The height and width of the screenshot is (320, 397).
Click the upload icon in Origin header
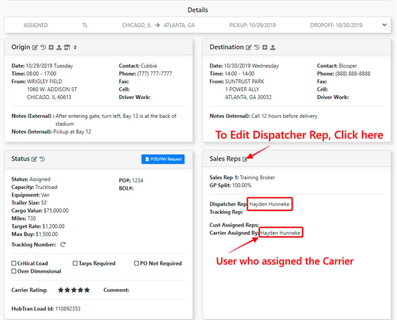(59, 47)
